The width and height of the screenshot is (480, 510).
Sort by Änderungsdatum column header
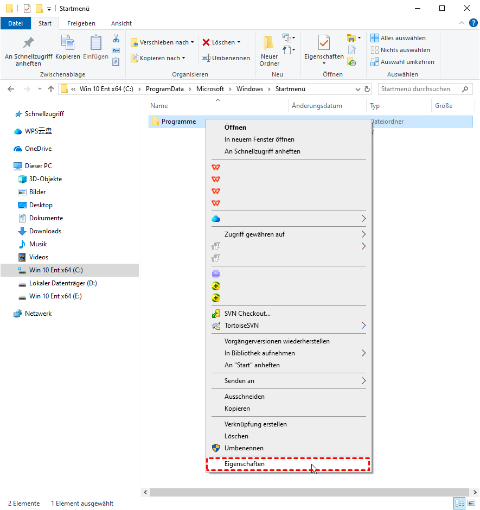(x=317, y=106)
